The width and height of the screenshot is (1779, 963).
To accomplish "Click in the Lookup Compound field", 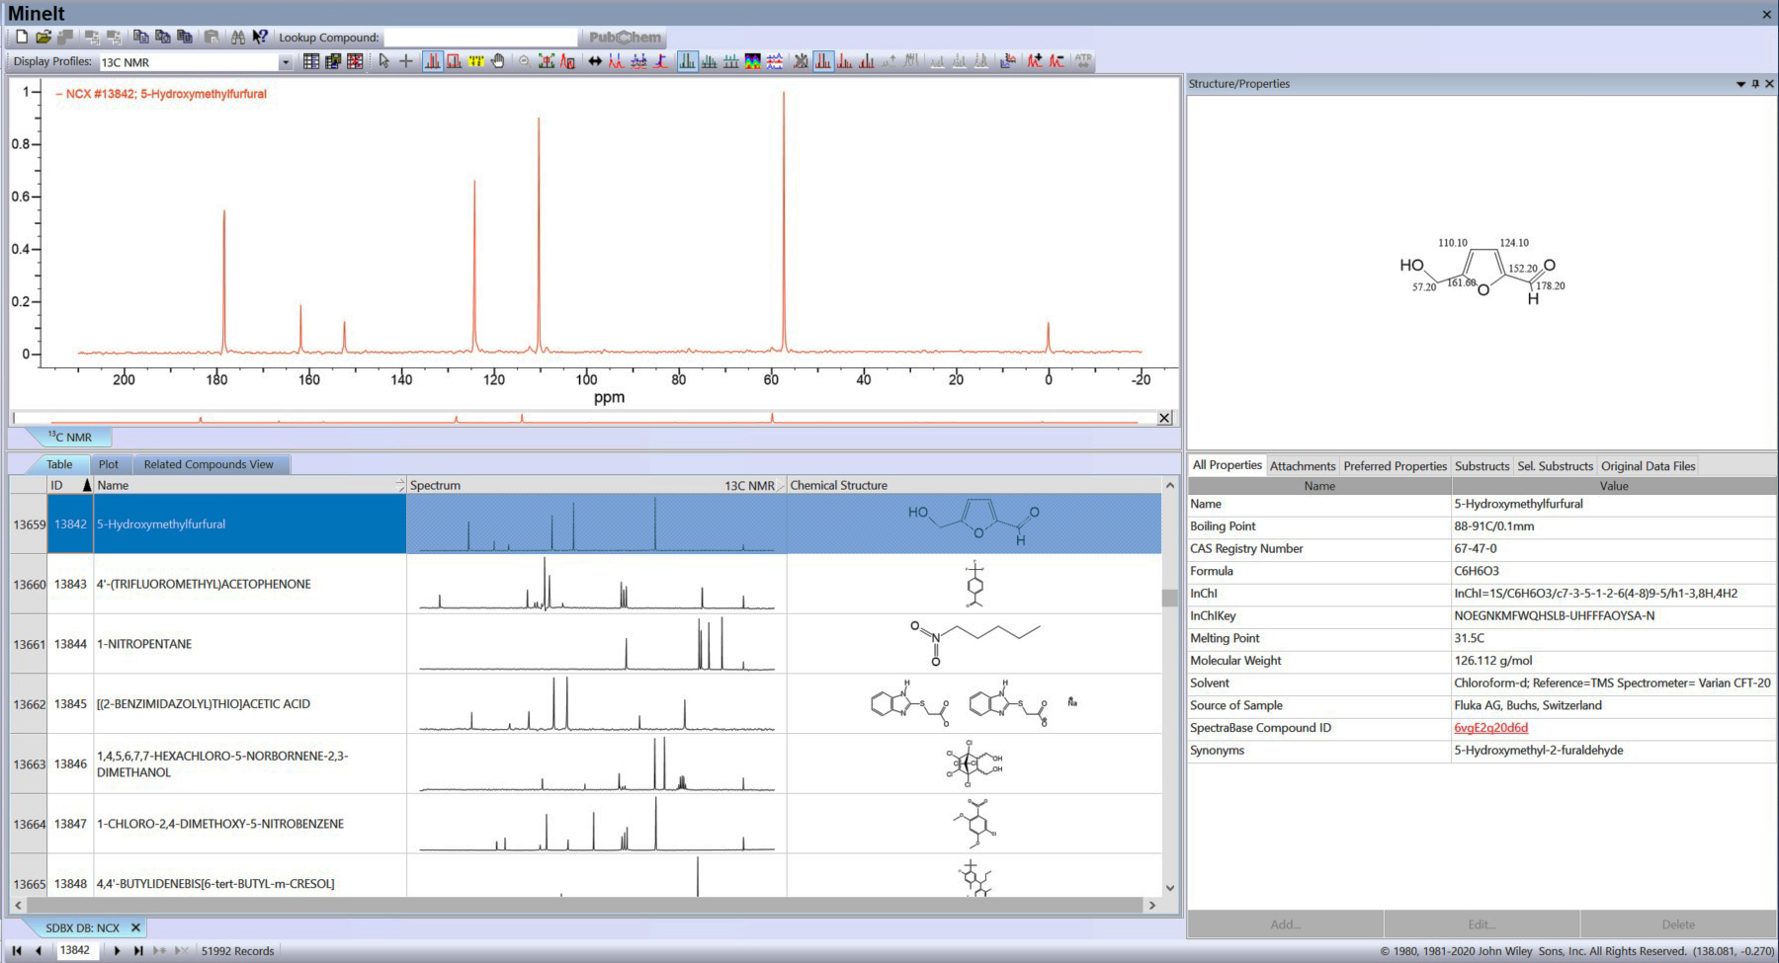I will click(480, 38).
